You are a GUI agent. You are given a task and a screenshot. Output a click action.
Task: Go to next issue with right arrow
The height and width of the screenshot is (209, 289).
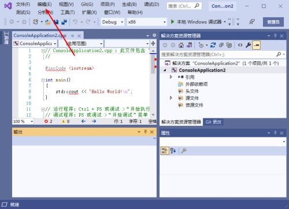pyautogui.click(x=94, y=121)
